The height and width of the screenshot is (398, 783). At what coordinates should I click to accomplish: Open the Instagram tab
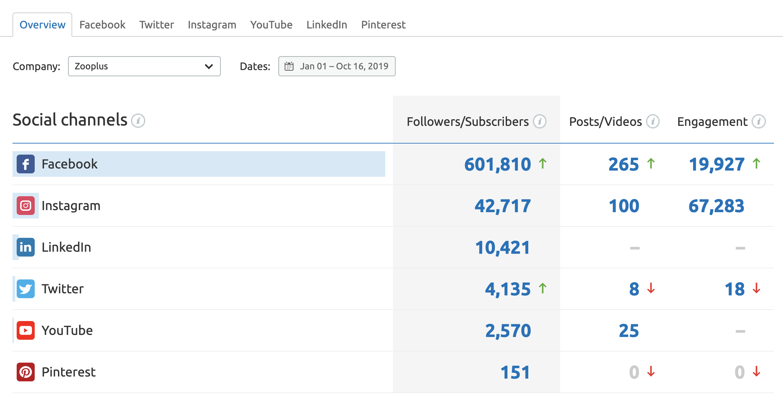(212, 25)
